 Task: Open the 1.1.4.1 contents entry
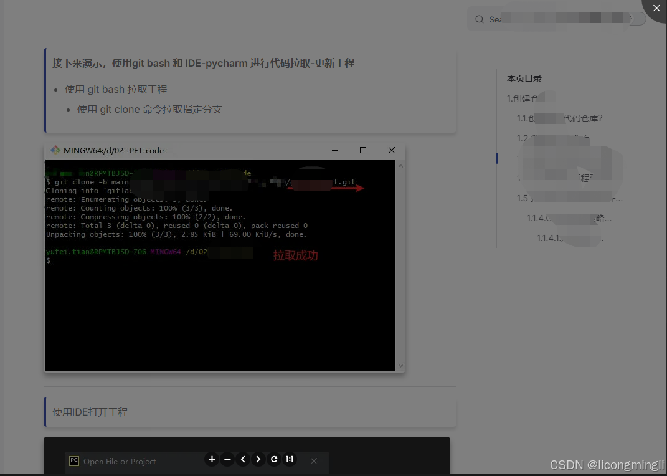click(570, 238)
